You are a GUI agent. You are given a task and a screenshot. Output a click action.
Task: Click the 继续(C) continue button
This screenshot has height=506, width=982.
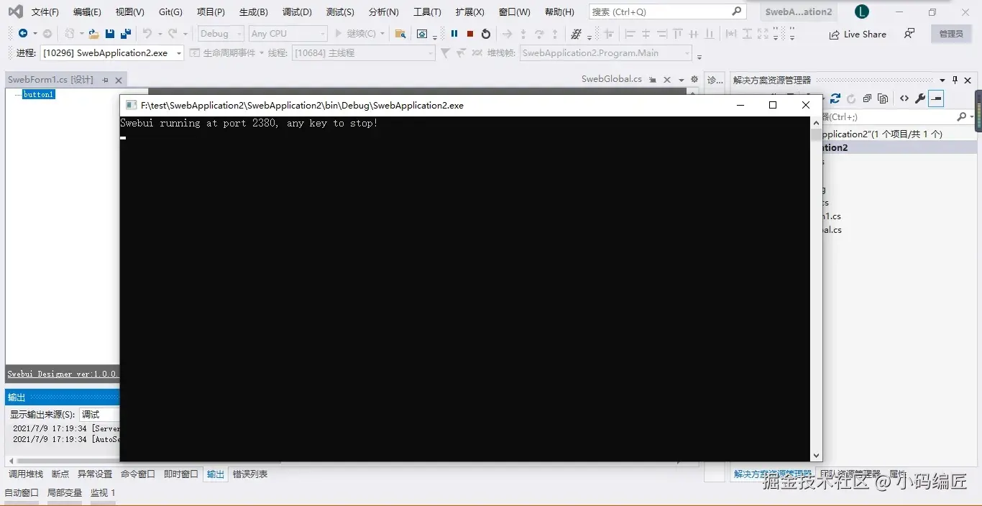click(355, 34)
